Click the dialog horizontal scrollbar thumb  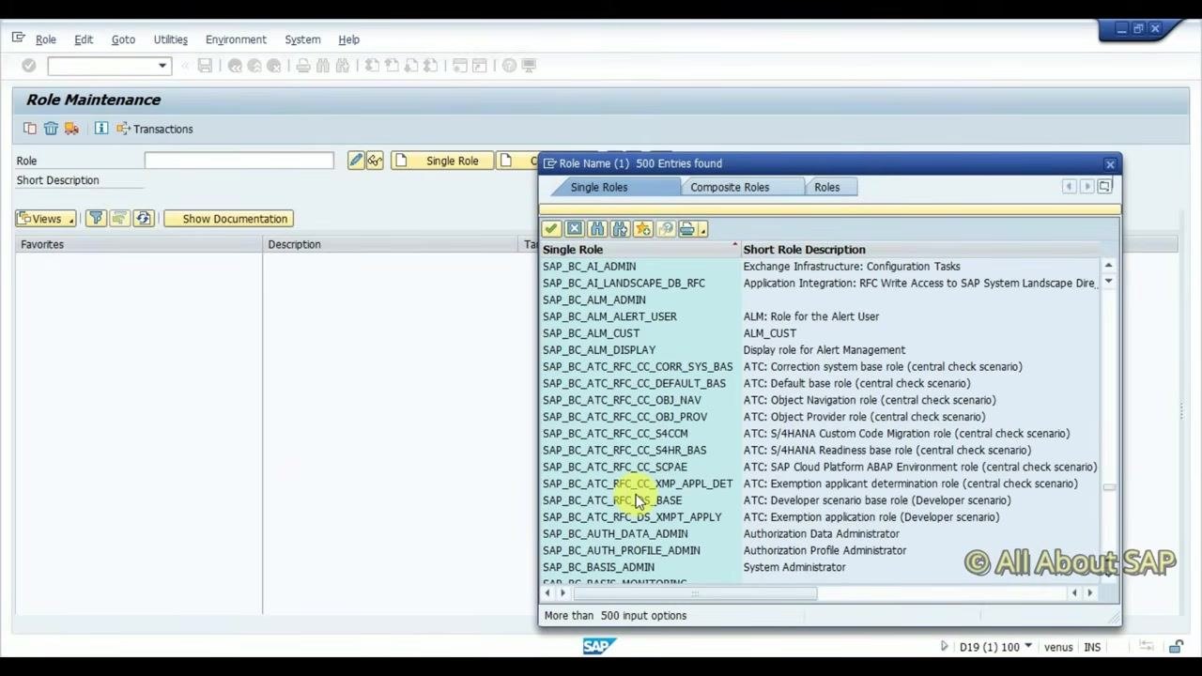tap(695, 593)
